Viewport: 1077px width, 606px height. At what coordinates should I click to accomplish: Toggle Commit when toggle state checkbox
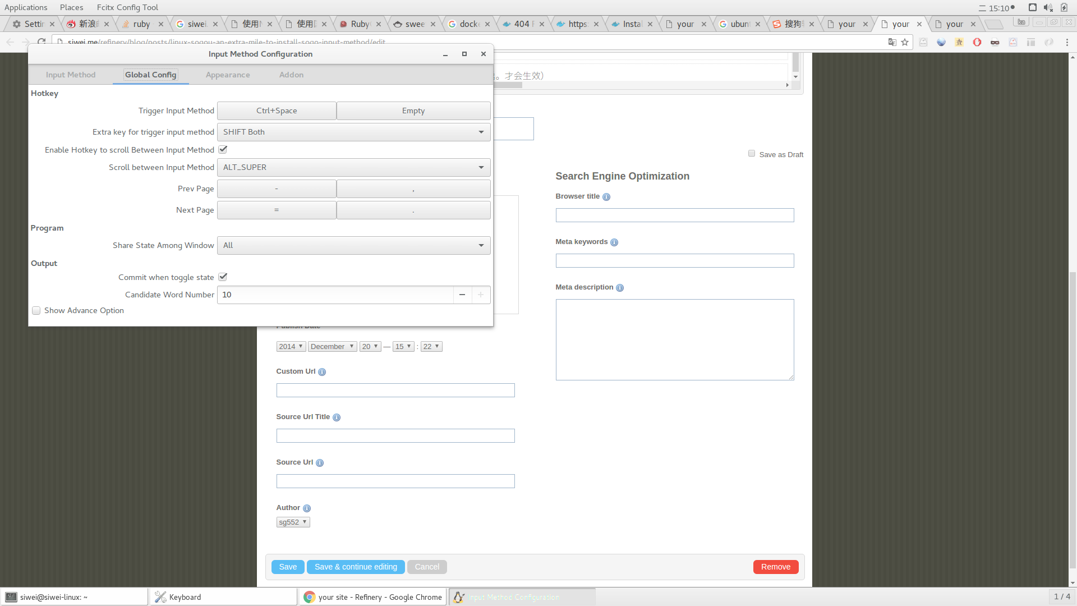tap(223, 277)
